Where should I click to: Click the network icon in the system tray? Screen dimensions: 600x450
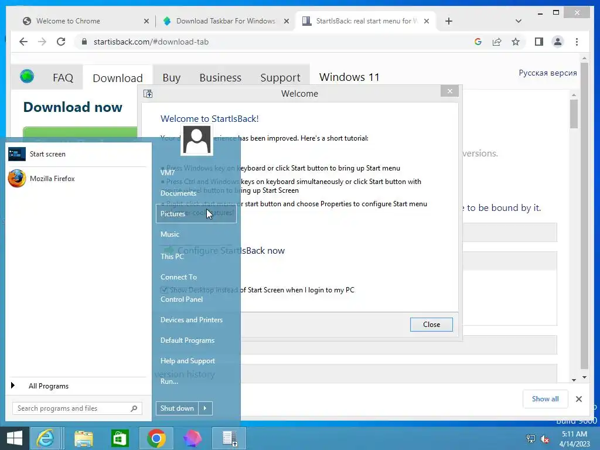tap(531, 439)
